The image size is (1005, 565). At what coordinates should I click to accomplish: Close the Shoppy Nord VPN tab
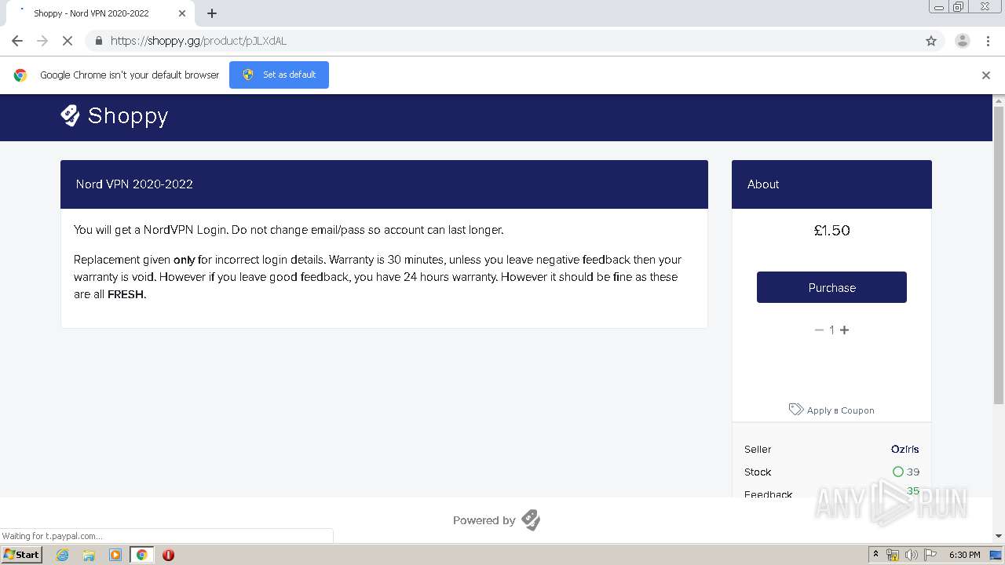182,13
